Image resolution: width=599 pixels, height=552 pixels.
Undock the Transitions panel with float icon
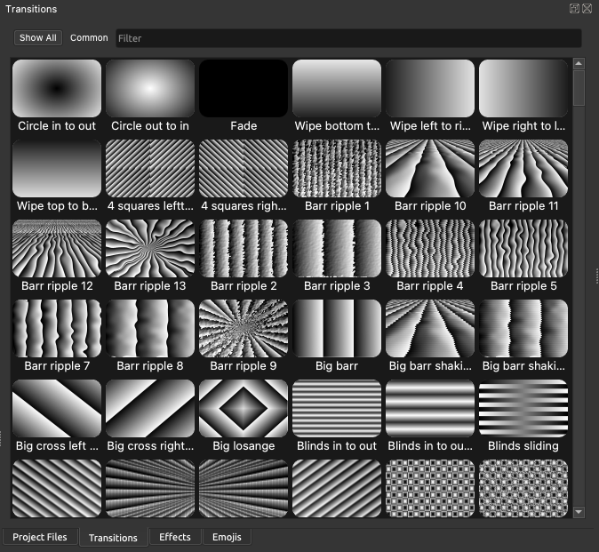point(575,9)
